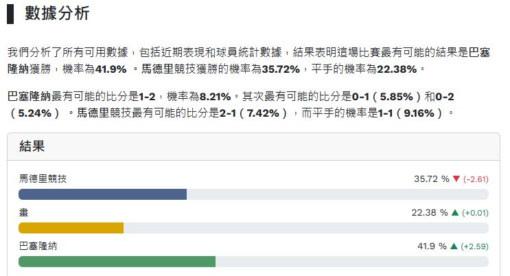Viewport: 510px width, 276px height.
Task: Click the 數據分析 section heading
Action: coord(57,14)
